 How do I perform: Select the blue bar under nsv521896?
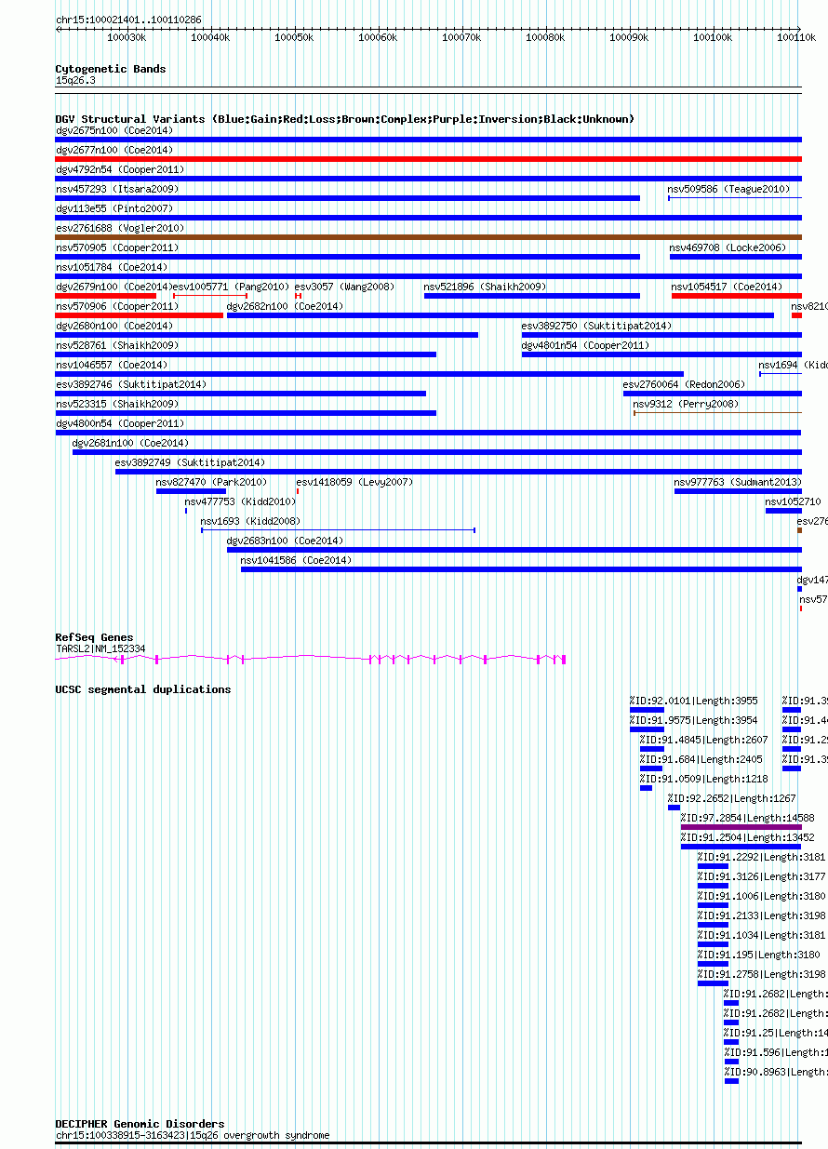tap(532, 296)
